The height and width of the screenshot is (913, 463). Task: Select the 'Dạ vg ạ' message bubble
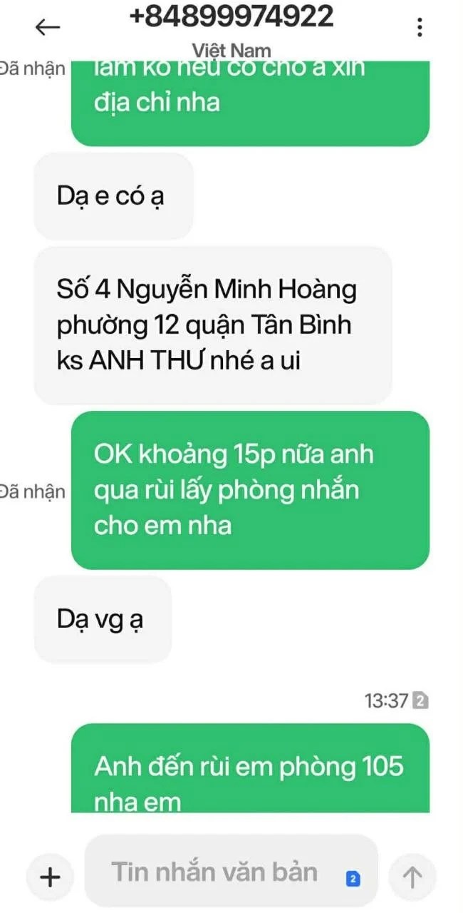[x=103, y=619]
